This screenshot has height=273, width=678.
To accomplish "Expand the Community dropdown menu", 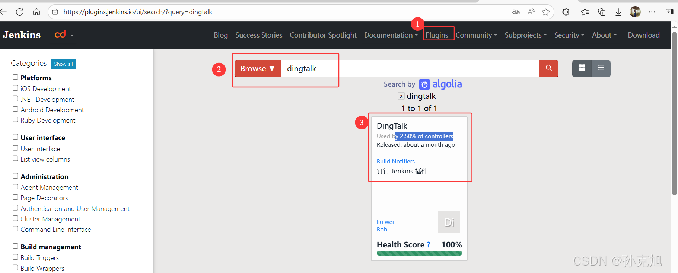I will pyautogui.click(x=476, y=35).
